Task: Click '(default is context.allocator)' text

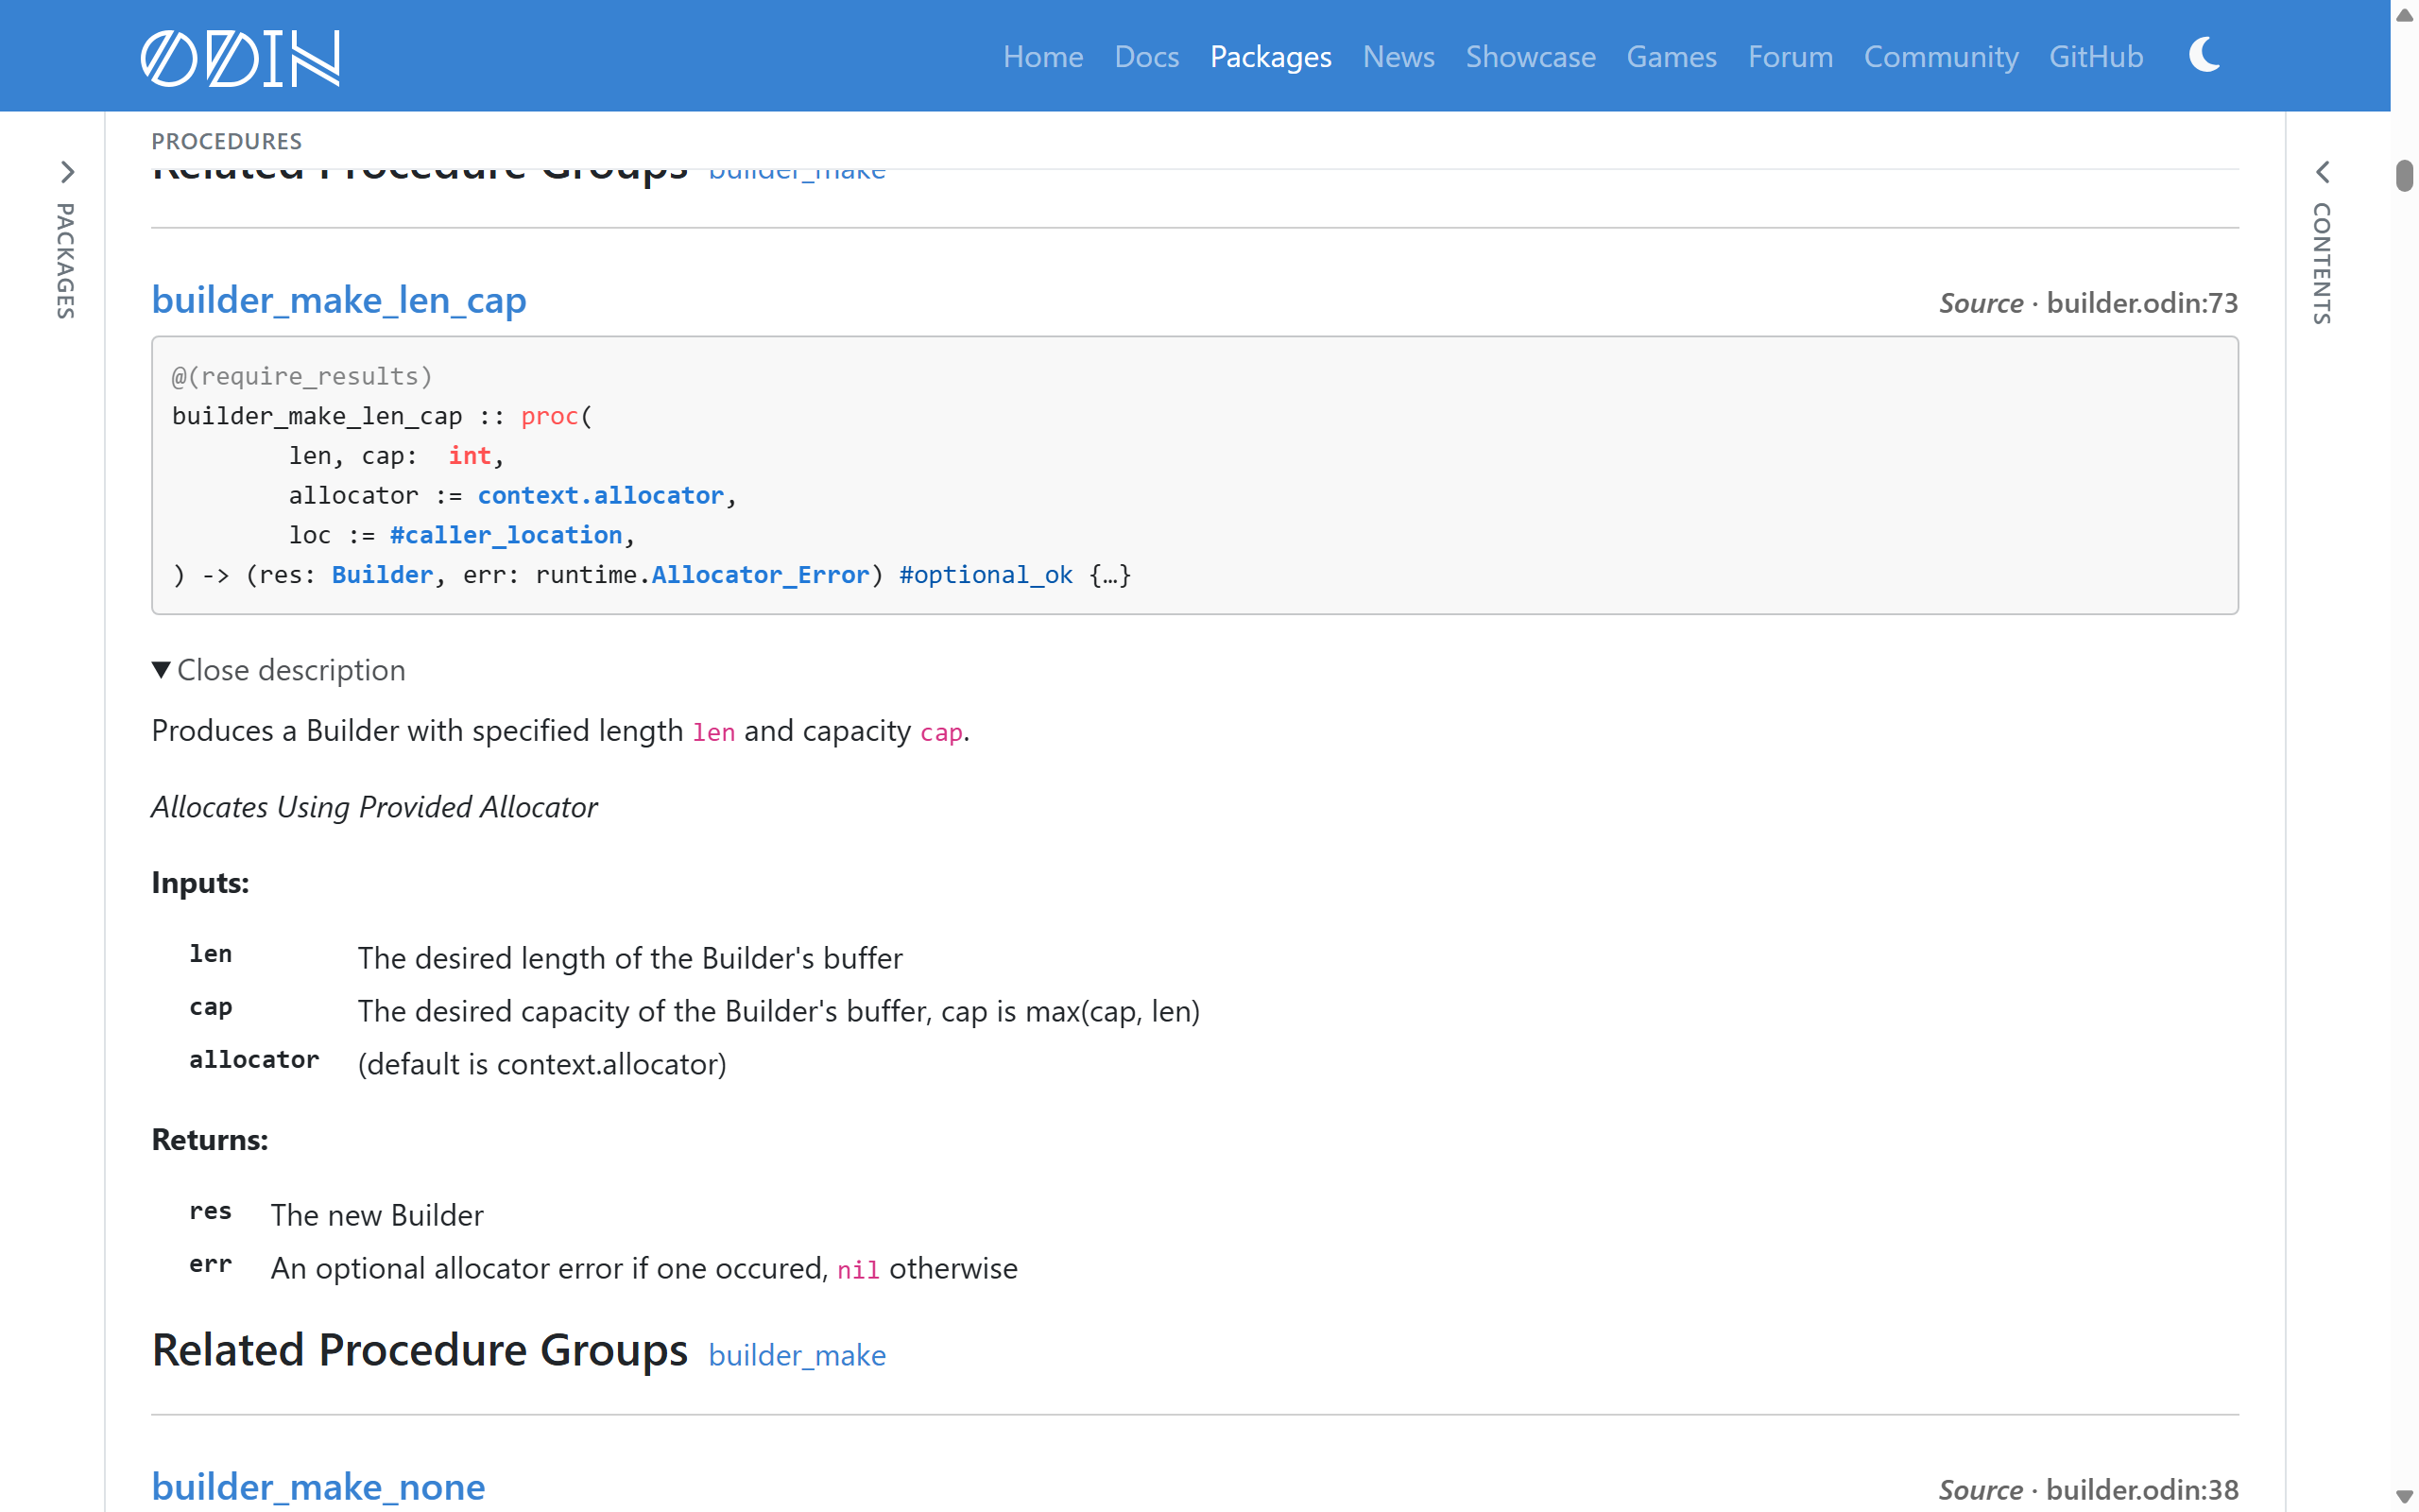Action: point(541,1064)
